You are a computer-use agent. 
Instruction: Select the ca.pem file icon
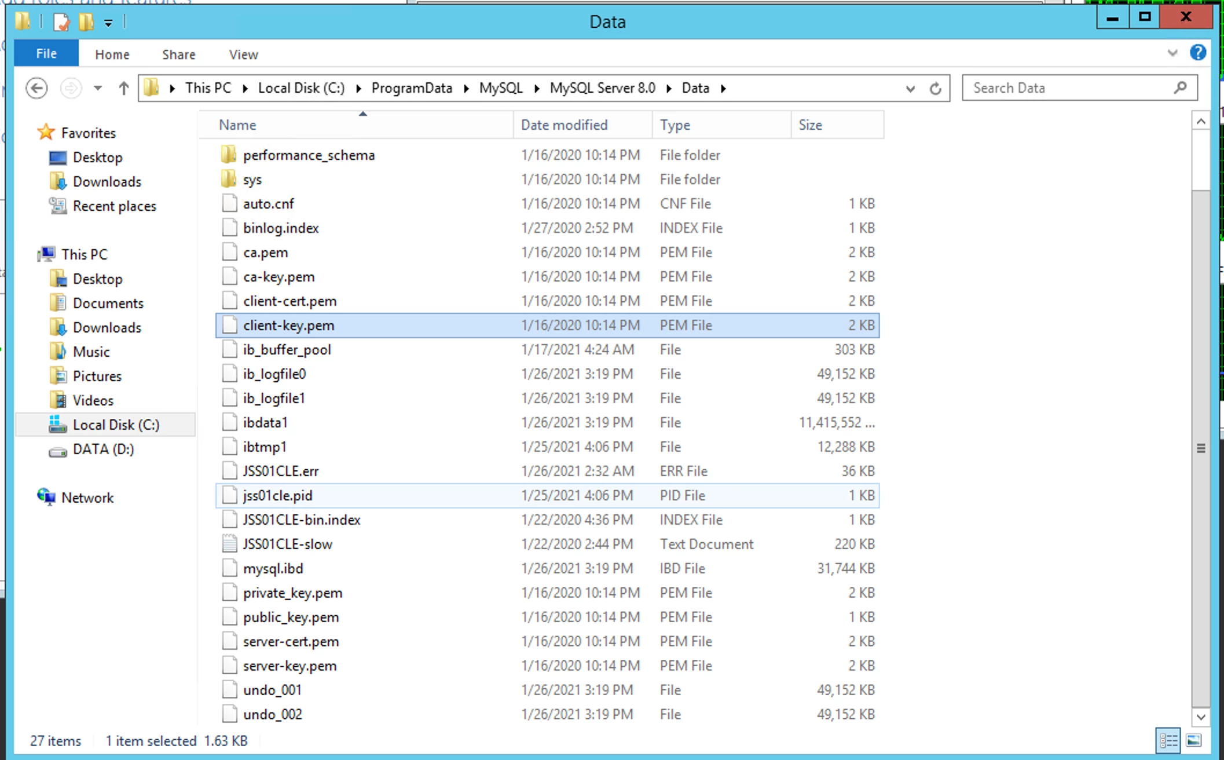tap(229, 252)
